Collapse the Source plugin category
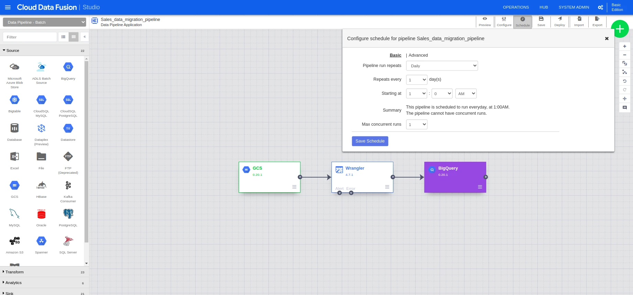The height and width of the screenshot is (295, 633). [x=44, y=50]
